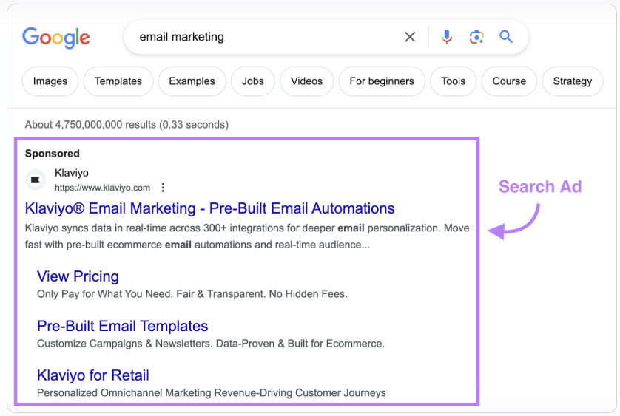
Task: Select the Course filter chip
Action: [x=509, y=81]
